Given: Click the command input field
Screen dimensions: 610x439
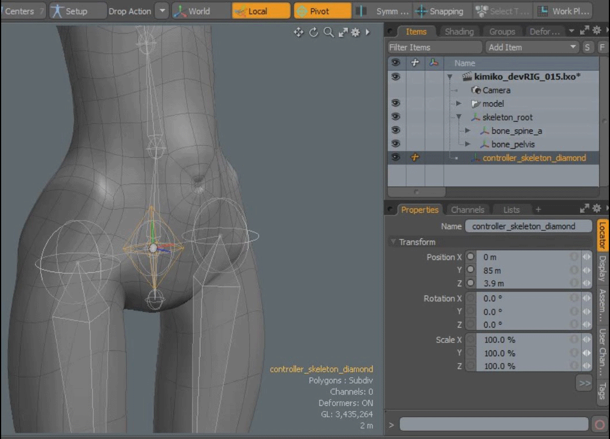Looking at the screenshot, I should click(x=494, y=424).
